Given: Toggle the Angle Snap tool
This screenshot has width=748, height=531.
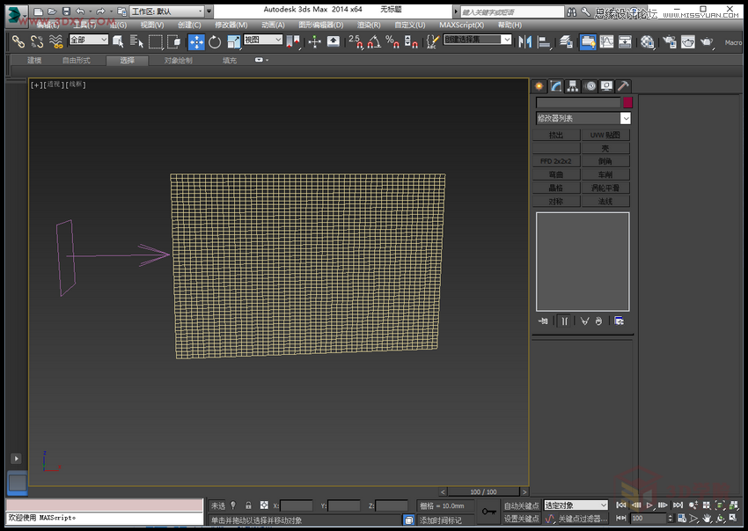Looking at the screenshot, I should click(376, 41).
